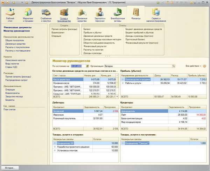
Task: Open Бюджеты link in sidebar
Action: (x=10, y=100)
